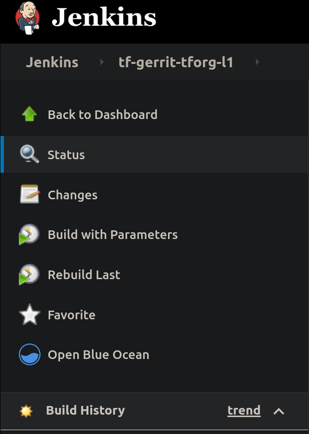309x434 pixels.
Task: Open the tf-gerrit-tforg-l1 breadcrumb link
Action: click(176, 62)
